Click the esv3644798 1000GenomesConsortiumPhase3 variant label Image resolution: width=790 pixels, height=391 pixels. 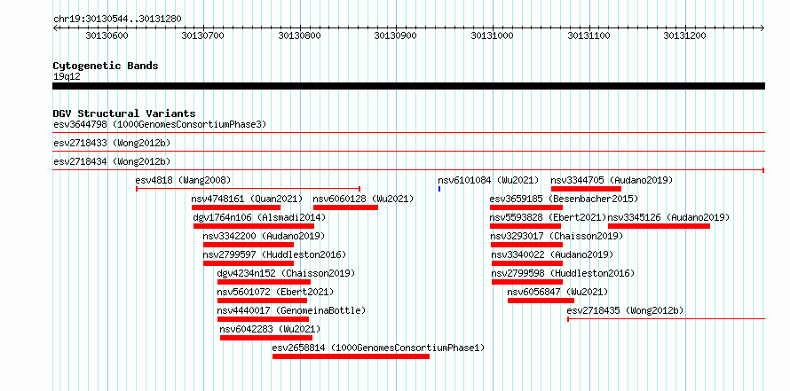160,124
